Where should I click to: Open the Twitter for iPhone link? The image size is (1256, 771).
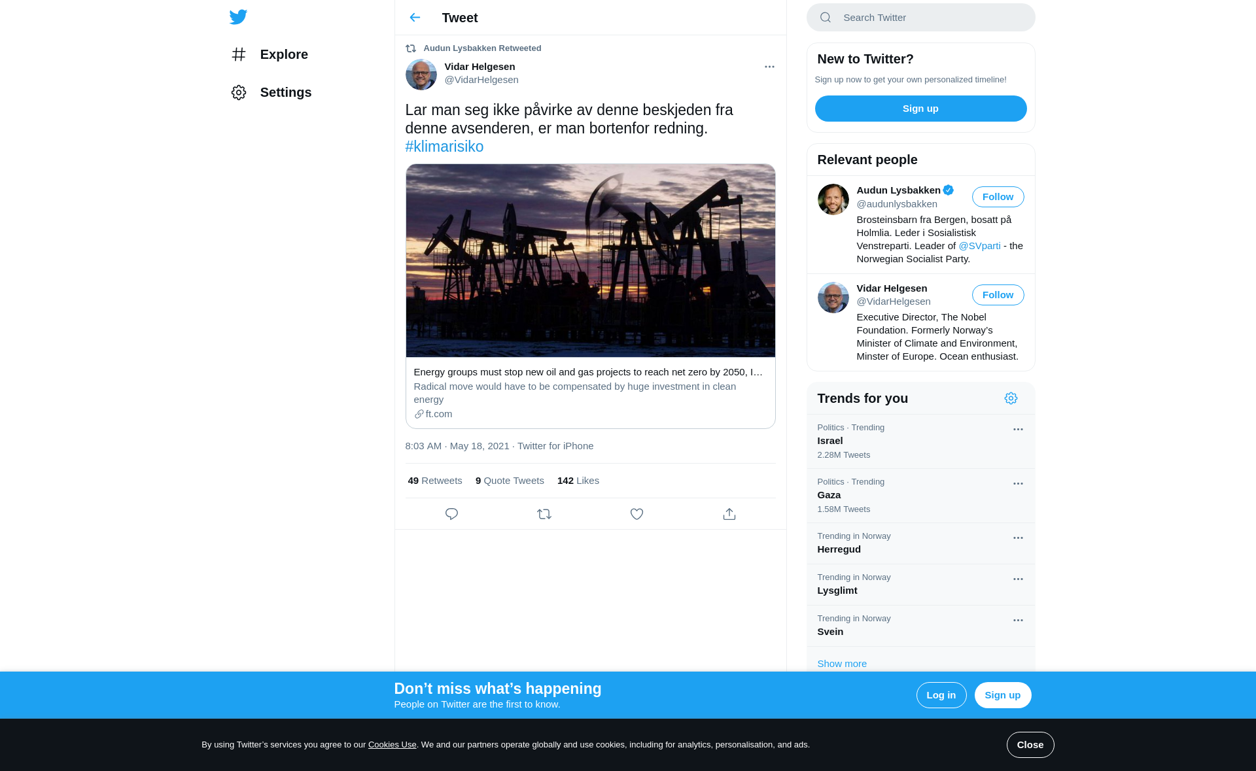555,446
